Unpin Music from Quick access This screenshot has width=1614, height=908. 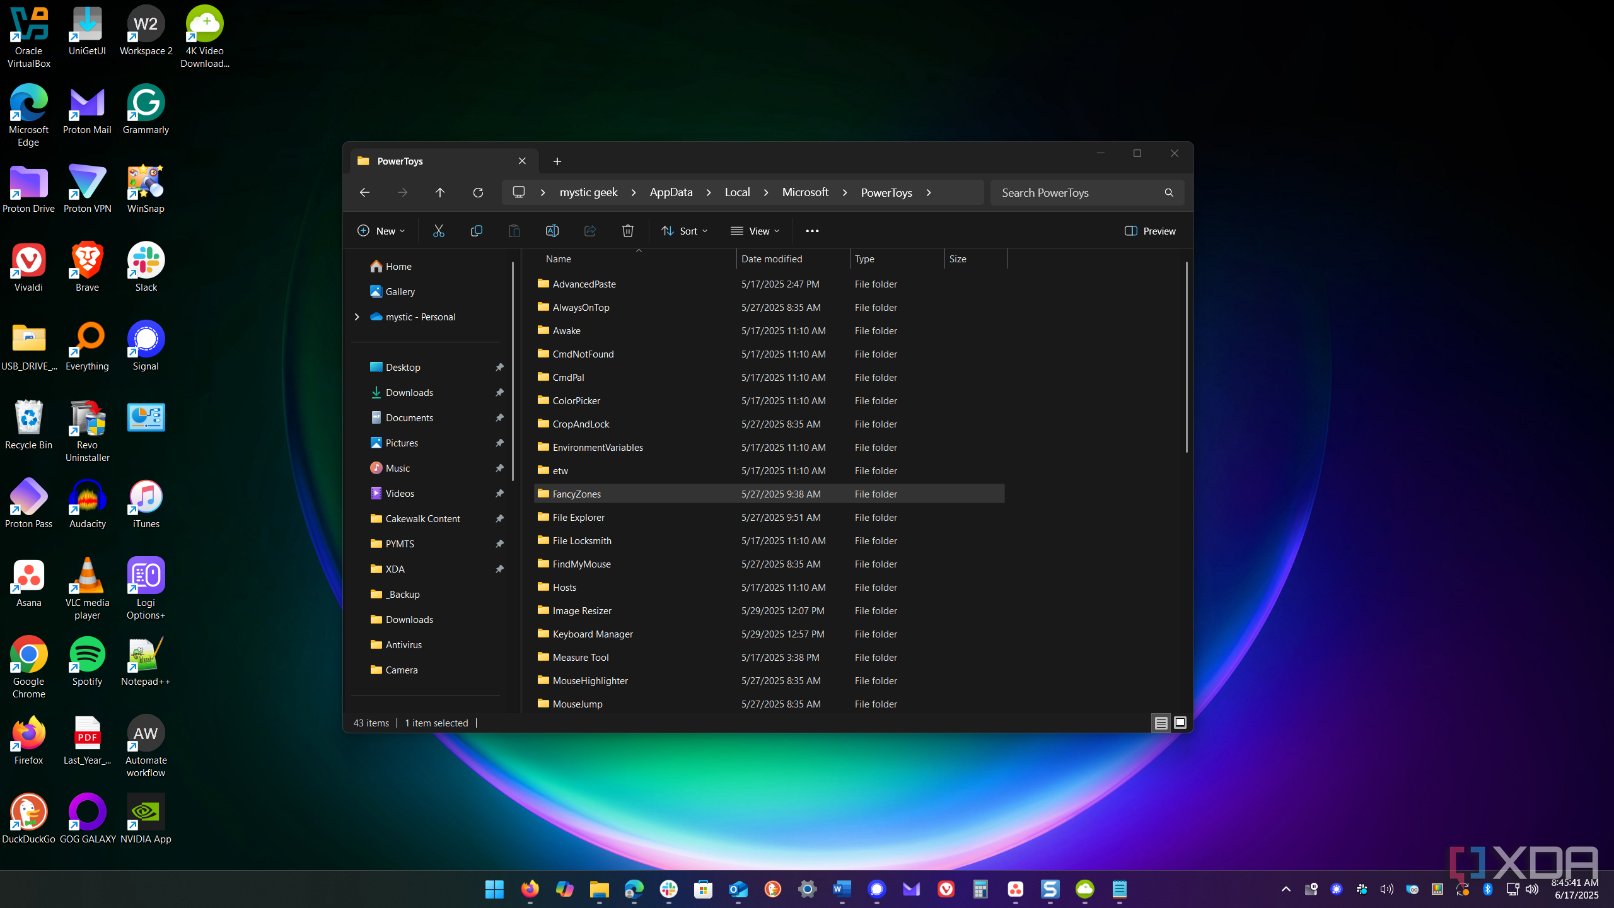click(x=499, y=468)
